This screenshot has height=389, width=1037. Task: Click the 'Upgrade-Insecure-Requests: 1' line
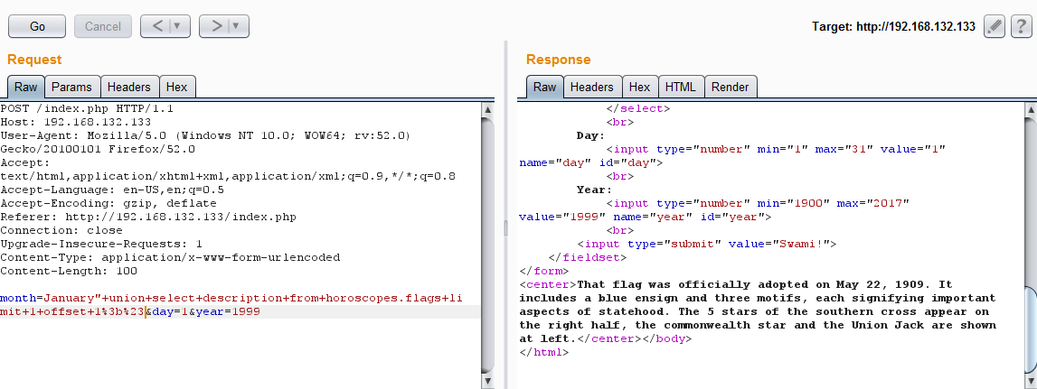tap(101, 244)
